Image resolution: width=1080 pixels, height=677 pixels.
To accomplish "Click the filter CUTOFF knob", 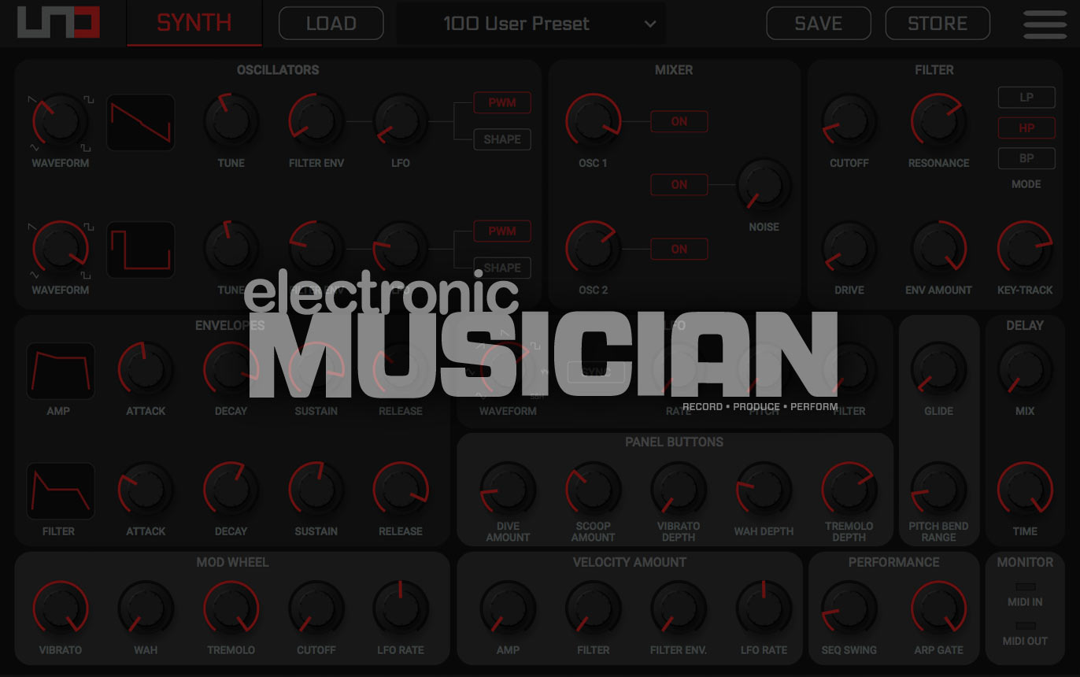I will (849, 122).
